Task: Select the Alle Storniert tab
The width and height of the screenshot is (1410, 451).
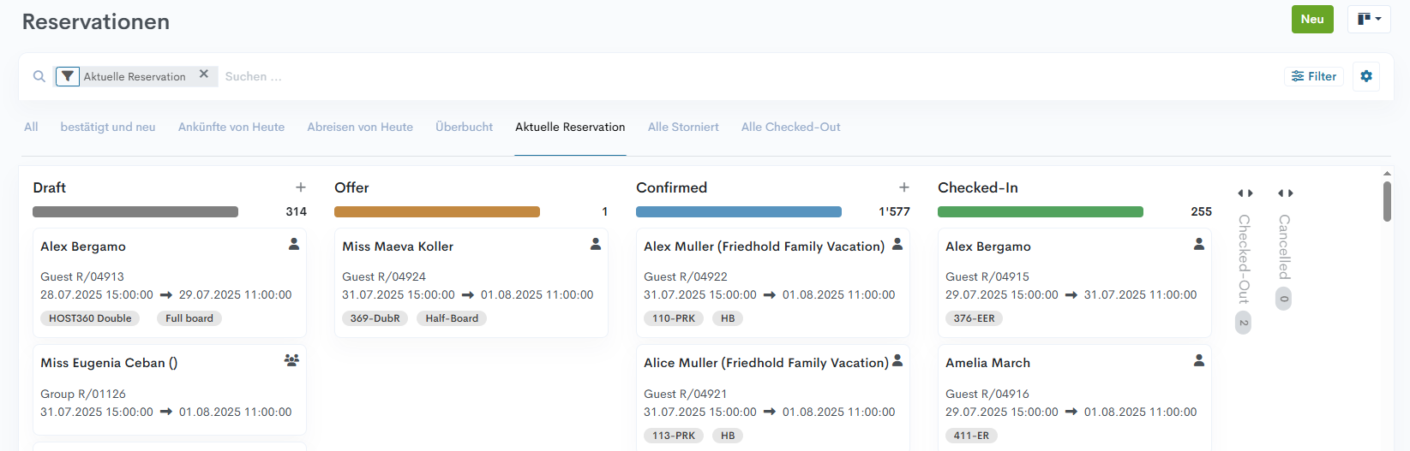Action: coord(683,127)
